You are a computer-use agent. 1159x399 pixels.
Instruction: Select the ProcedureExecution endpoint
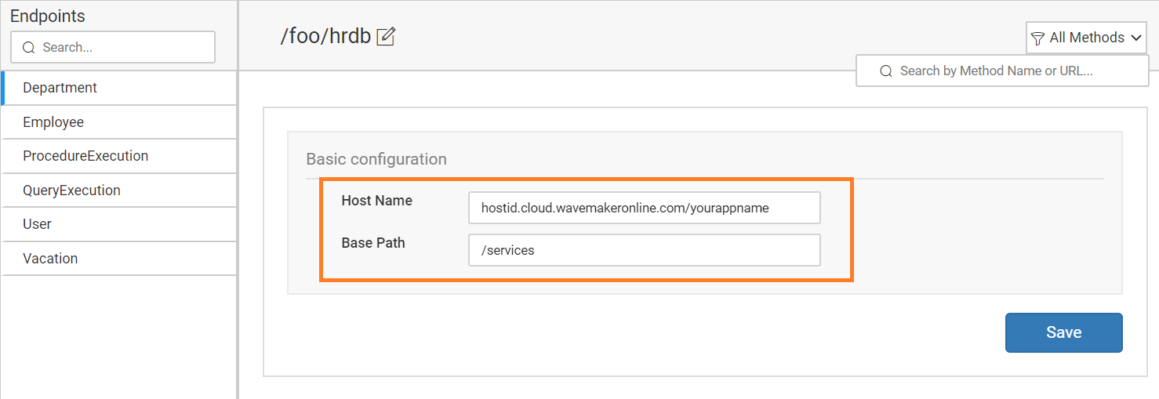click(85, 156)
